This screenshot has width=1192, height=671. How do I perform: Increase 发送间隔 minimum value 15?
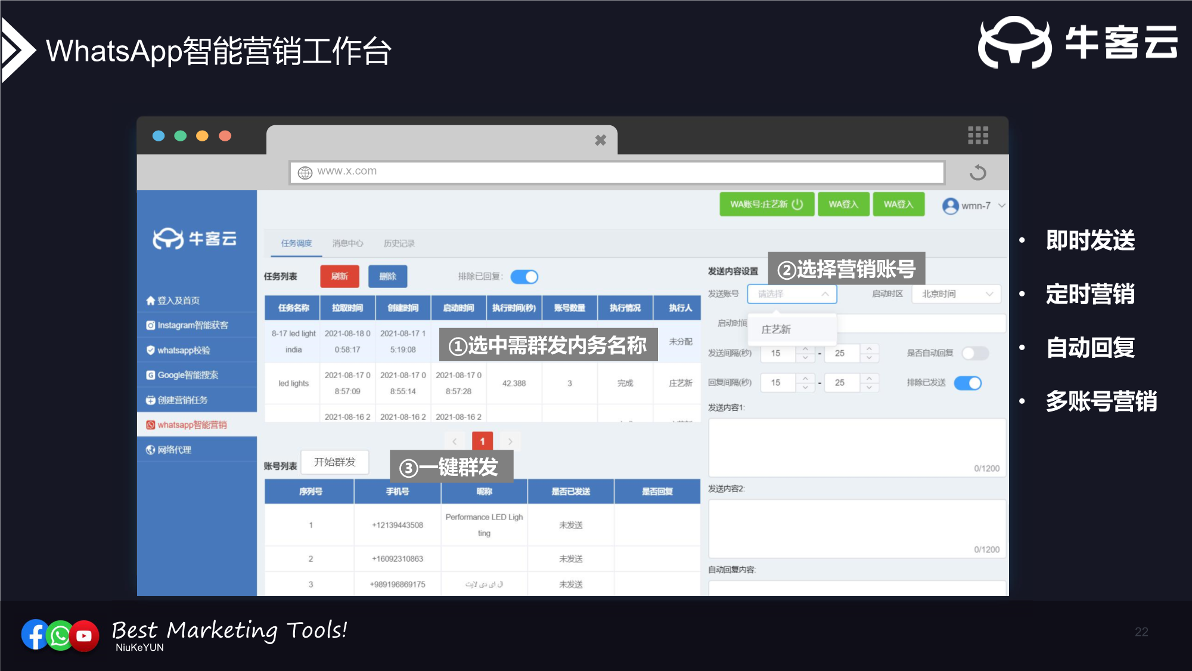[805, 349]
